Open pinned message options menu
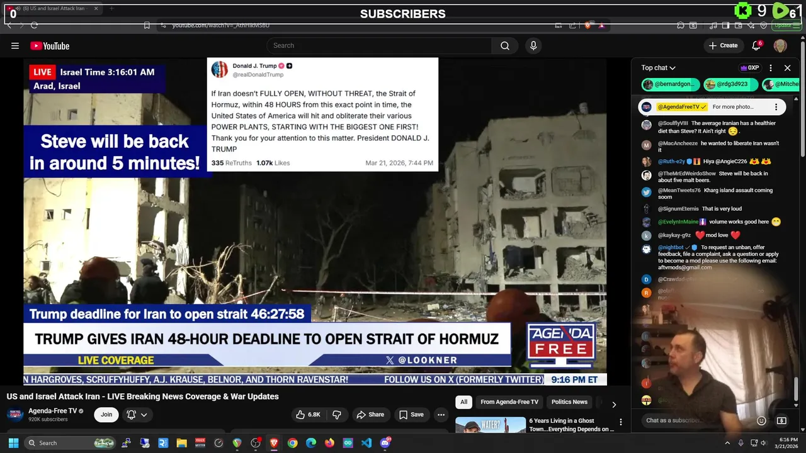Viewport: 806px width, 453px height. (776, 107)
